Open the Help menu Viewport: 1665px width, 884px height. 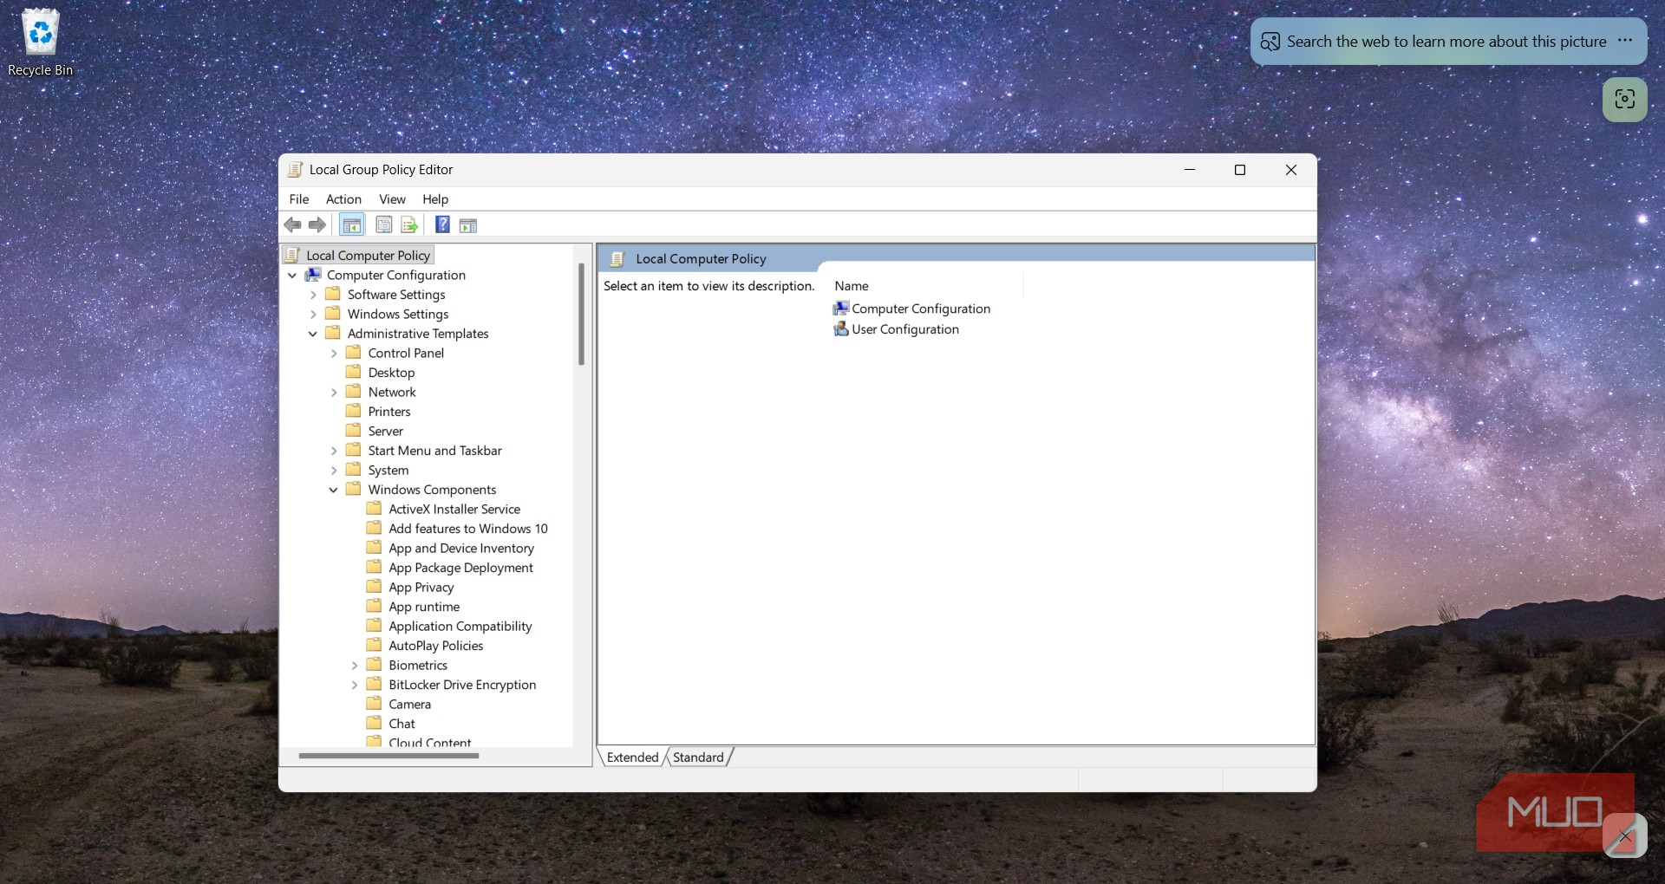coord(435,199)
